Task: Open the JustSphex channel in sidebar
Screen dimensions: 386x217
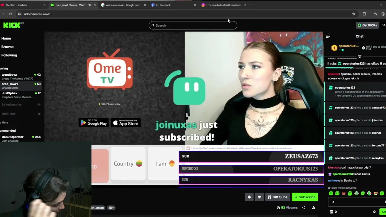Action: coord(21,95)
